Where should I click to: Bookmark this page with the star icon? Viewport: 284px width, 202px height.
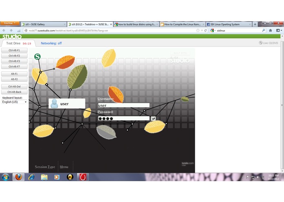click(x=198, y=30)
